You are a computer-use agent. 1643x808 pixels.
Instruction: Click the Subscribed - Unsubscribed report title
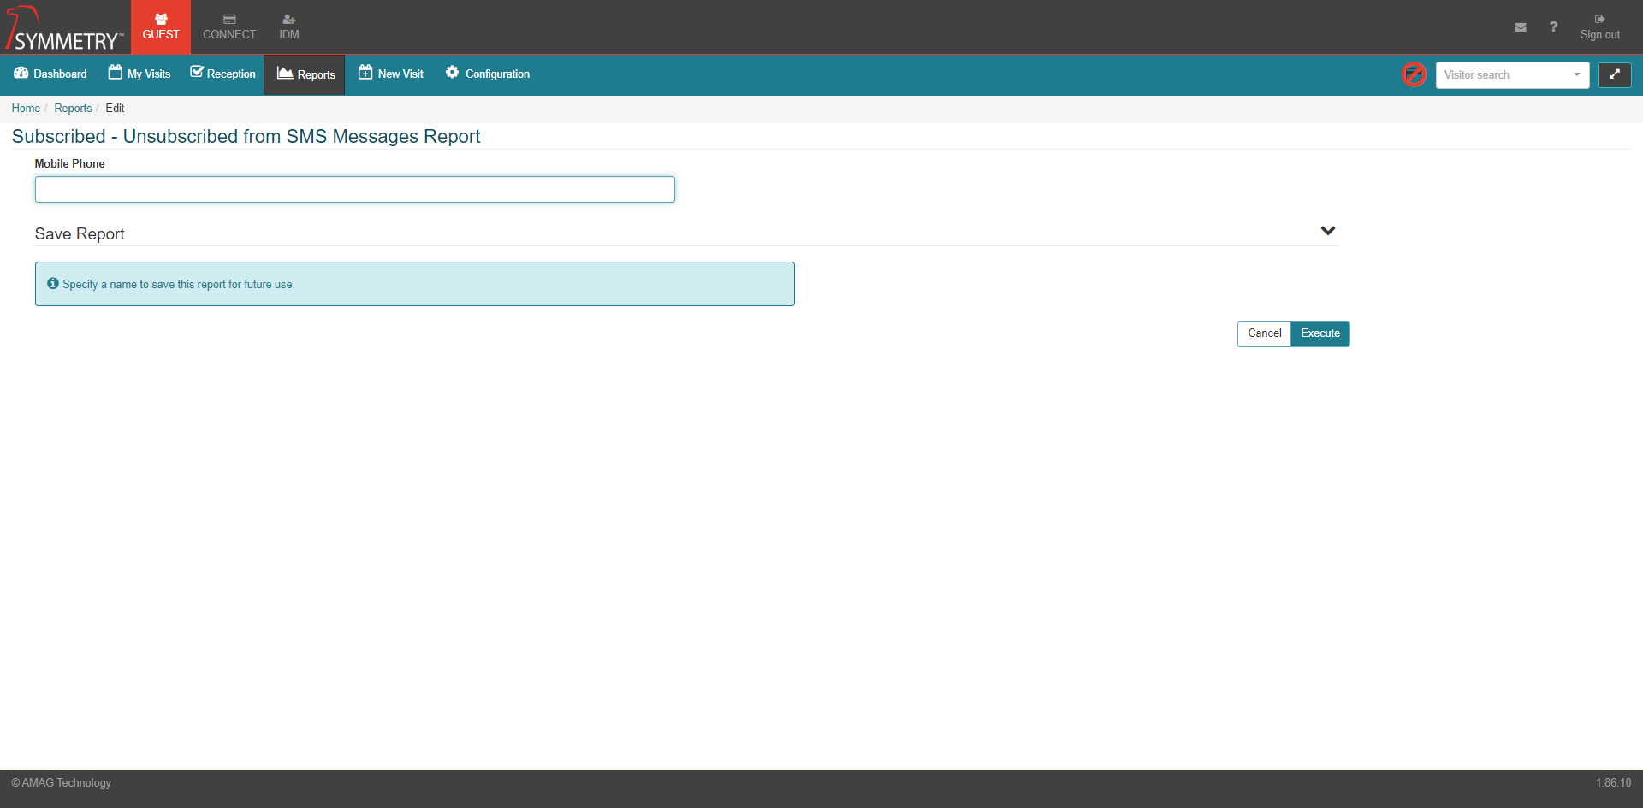pos(246,137)
